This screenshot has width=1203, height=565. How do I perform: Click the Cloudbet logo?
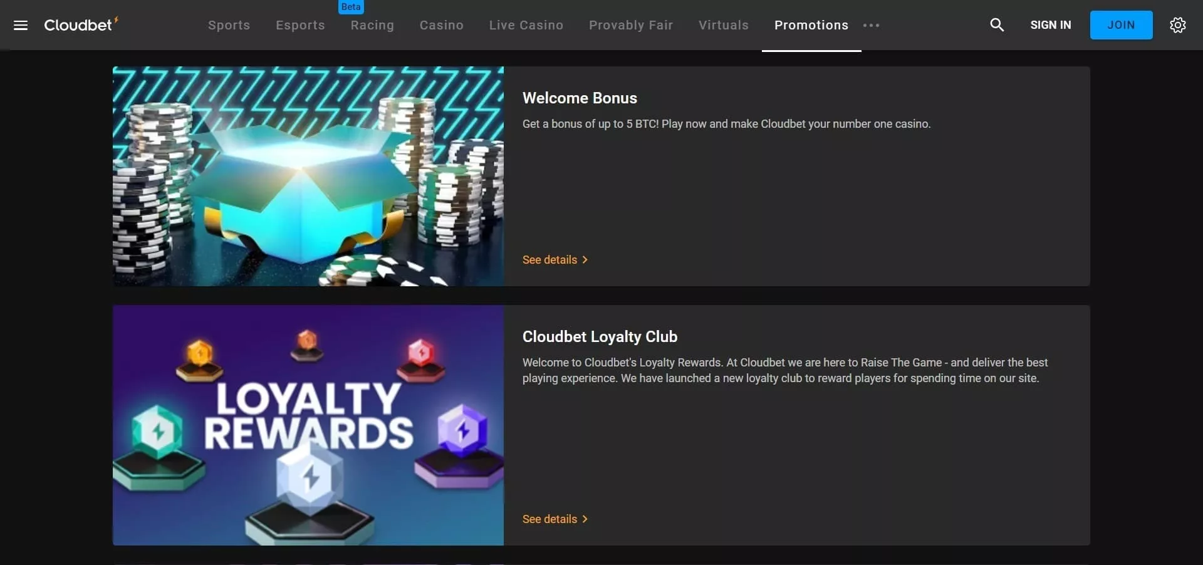(81, 24)
